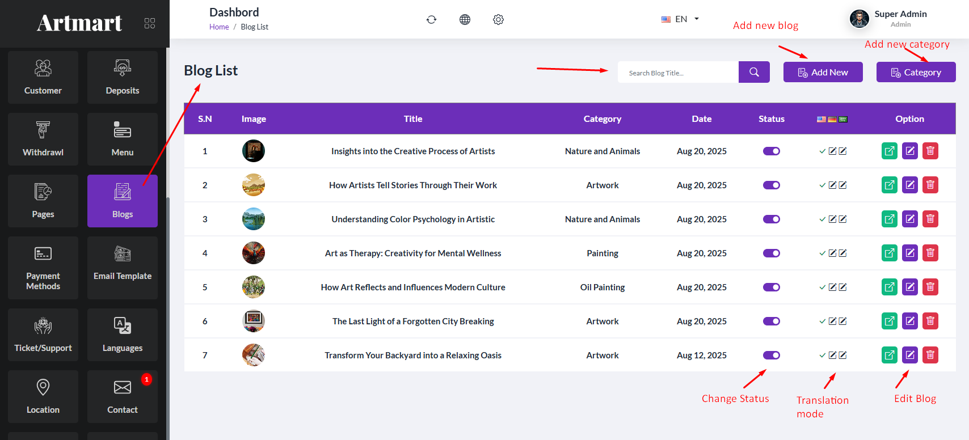Delete the blog in row 1

pyautogui.click(x=930, y=151)
